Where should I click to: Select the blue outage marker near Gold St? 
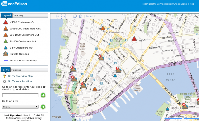point(115,76)
